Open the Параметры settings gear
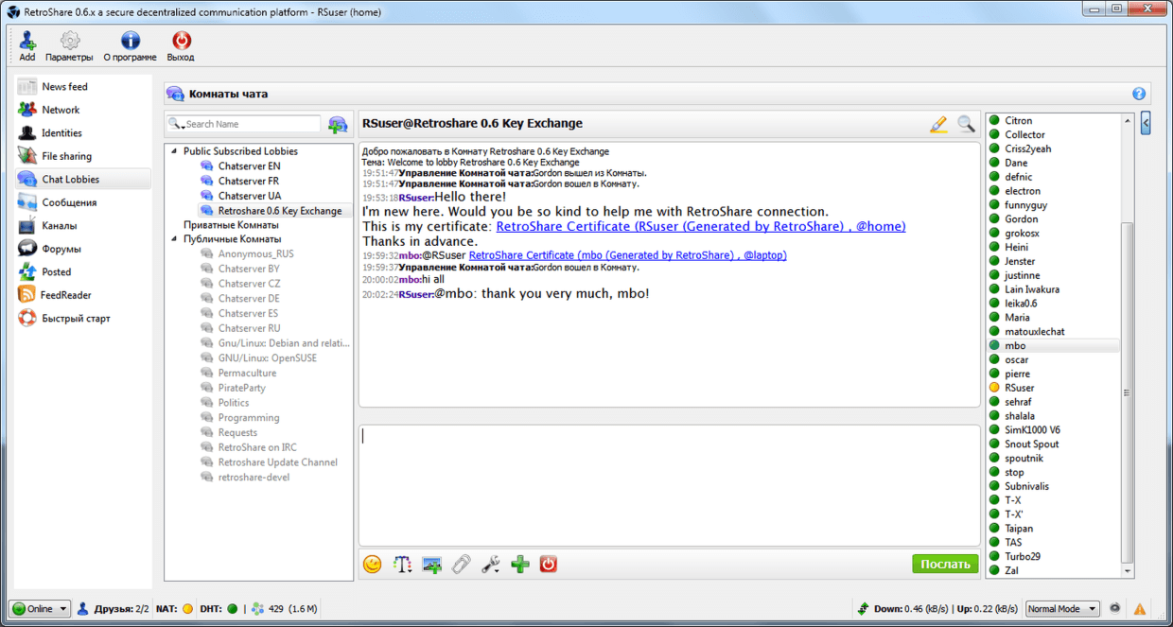This screenshot has width=1173, height=627. coord(69,42)
